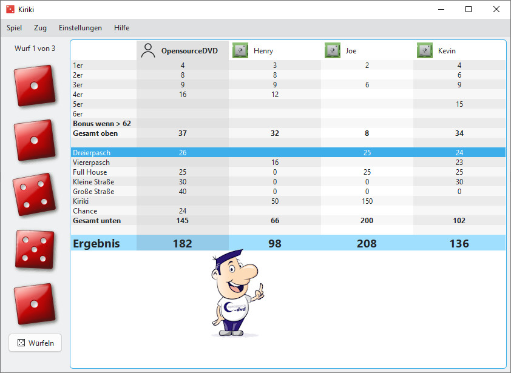Image resolution: width=511 pixels, height=373 pixels.
Task: Select the bottom die above Würfeln button
Action: 34,304
